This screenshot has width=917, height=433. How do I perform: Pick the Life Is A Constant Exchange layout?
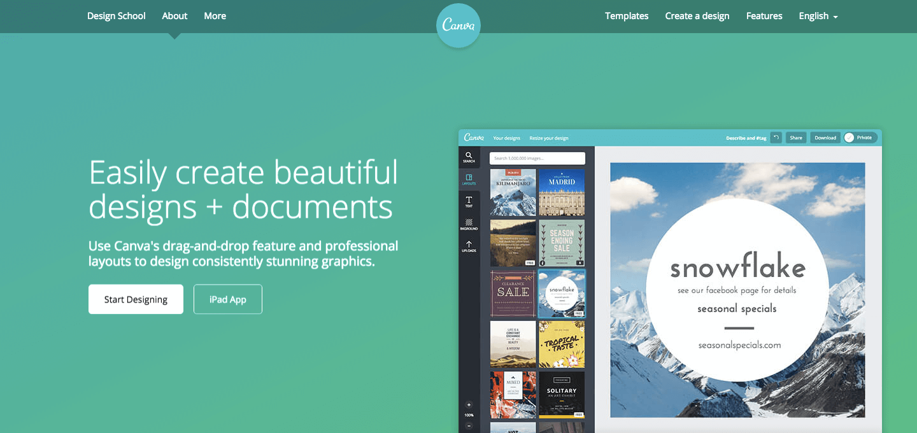[x=513, y=344]
